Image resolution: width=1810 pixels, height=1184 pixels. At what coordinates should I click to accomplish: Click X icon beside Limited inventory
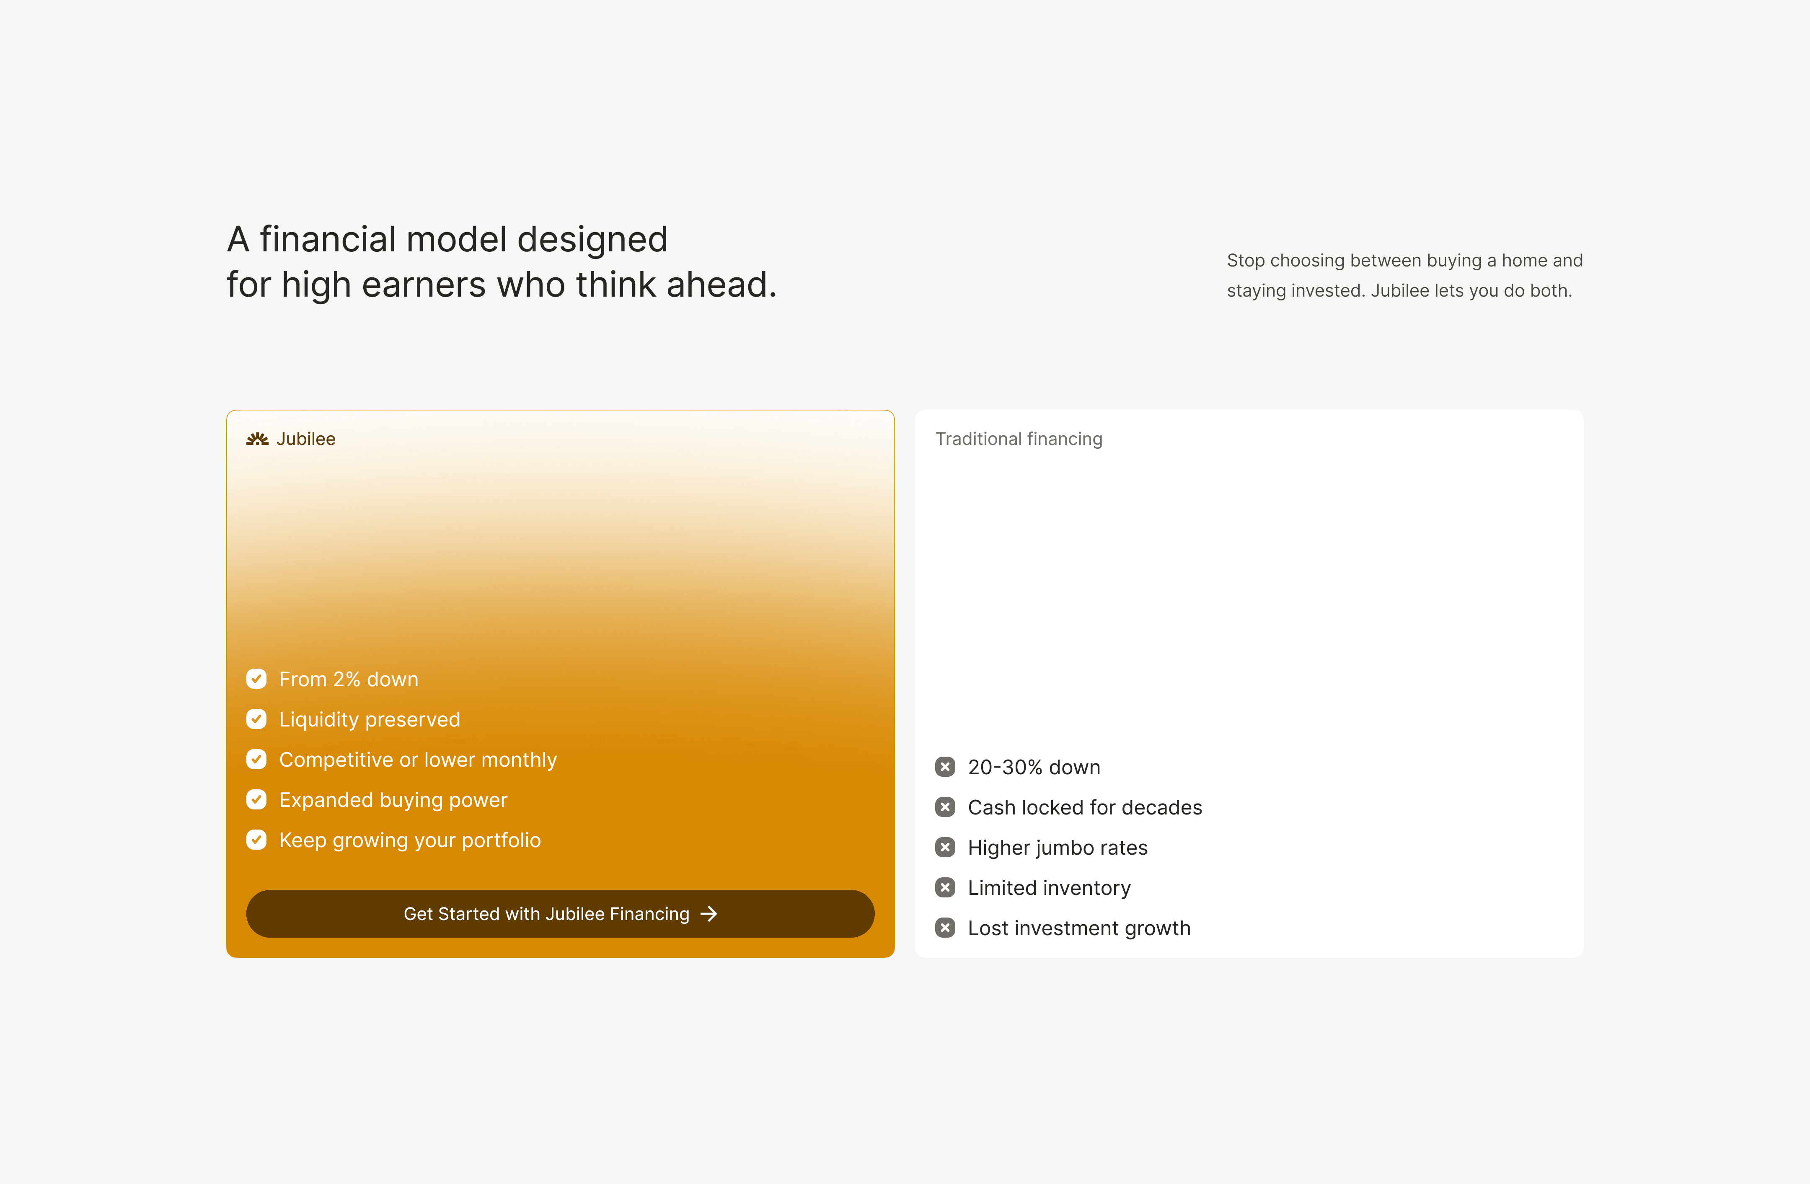945,887
